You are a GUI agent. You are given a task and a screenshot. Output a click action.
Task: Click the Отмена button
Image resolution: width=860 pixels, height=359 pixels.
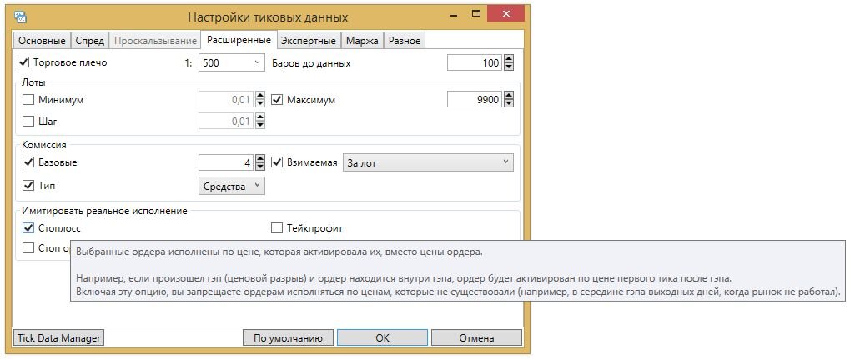pyautogui.click(x=476, y=338)
